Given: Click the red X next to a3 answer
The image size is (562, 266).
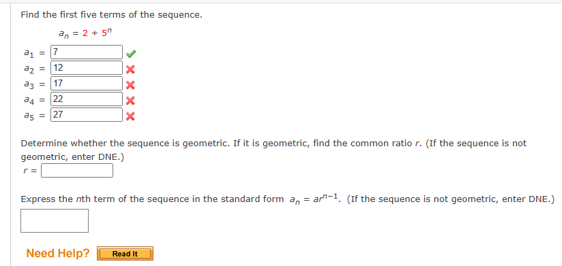Looking at the screenshot, I should [130, 85].
